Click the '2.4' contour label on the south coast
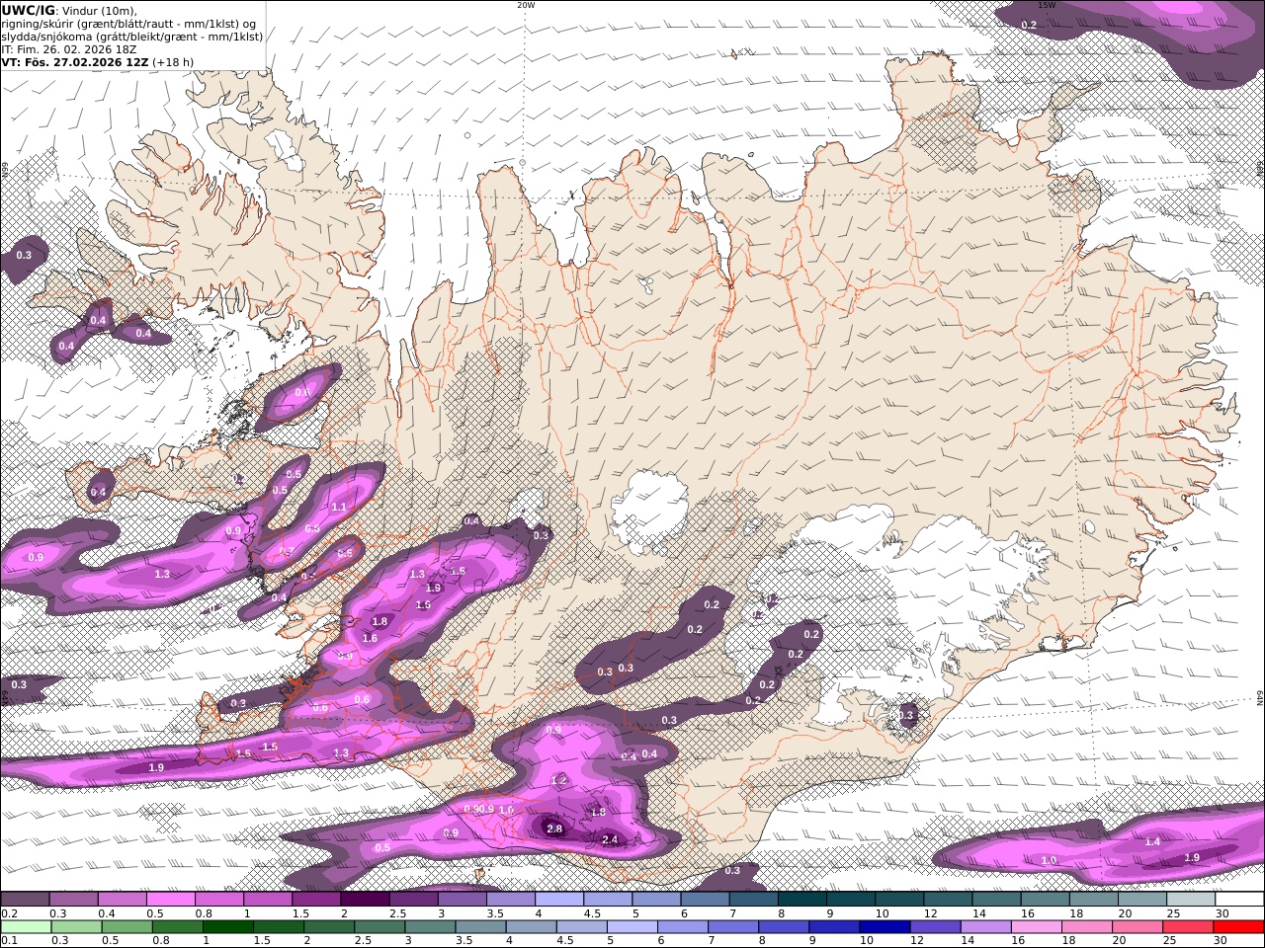The width and height of the screenshot is (1265, 948). point(610,840)
